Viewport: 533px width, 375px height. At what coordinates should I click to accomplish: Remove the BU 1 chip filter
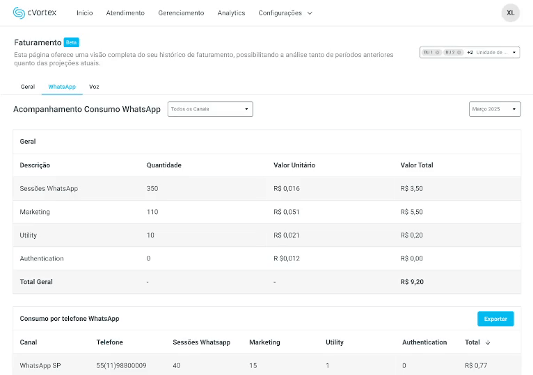[x=438, y=52]
